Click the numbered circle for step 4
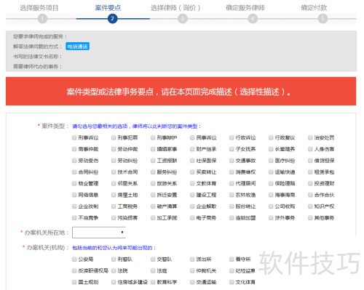This screenshot has width=364, height=290. [x=253, y=19]
